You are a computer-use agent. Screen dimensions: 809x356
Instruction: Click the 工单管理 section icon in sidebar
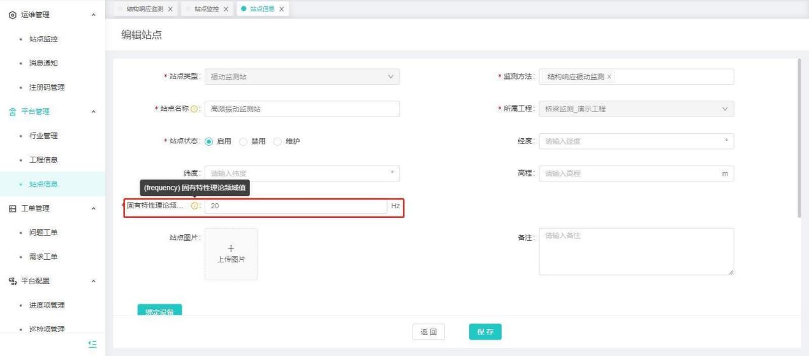coord(13,208)
